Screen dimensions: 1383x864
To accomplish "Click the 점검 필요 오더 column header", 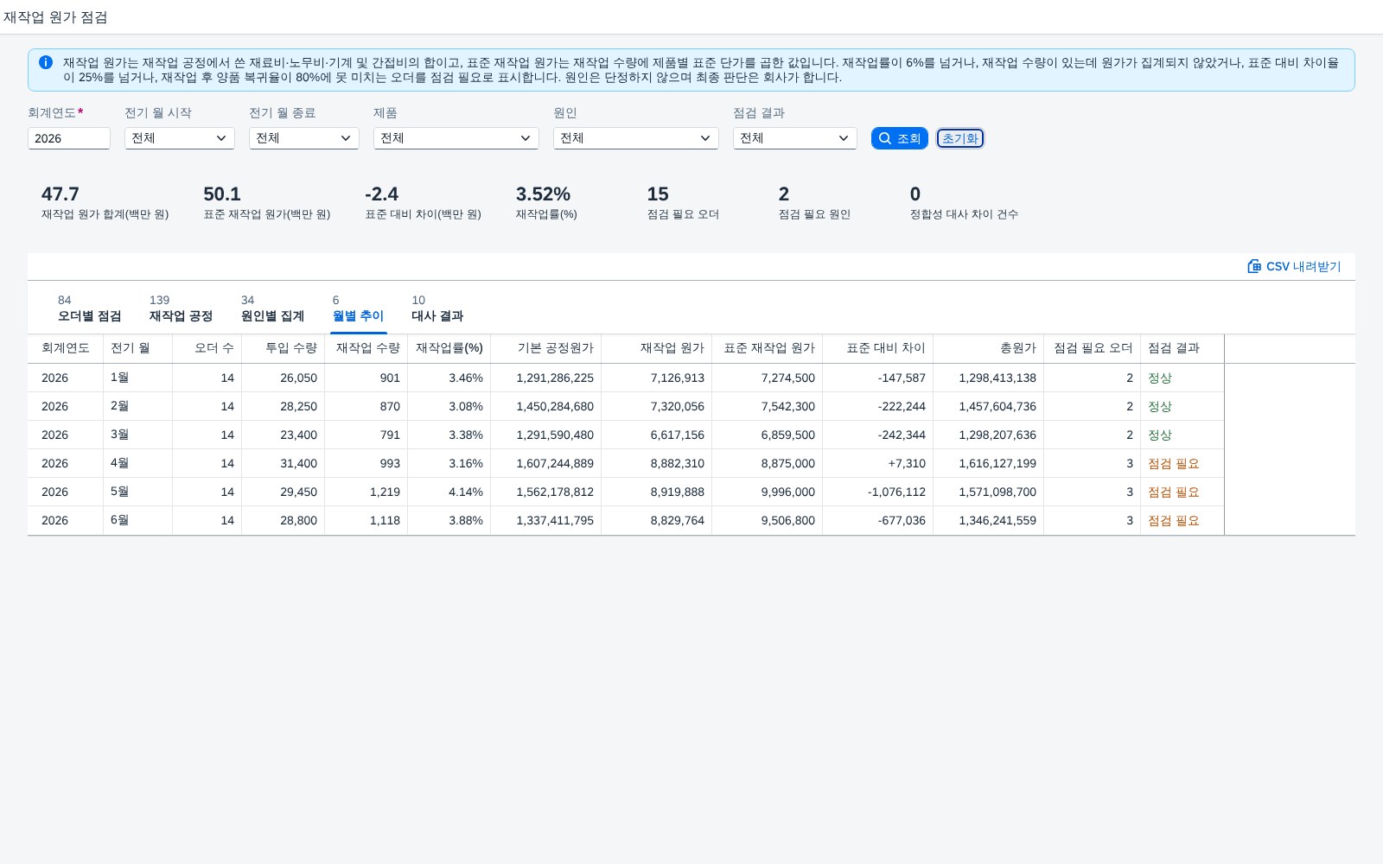I will coord(1093,348).
